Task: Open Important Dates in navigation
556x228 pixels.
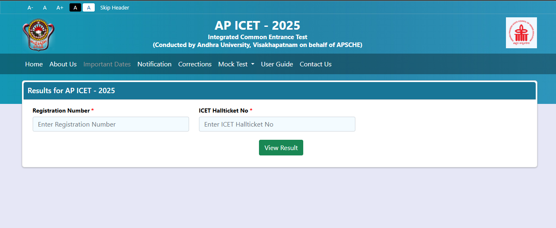Action: pyautogui.click(x=107, y=64)
